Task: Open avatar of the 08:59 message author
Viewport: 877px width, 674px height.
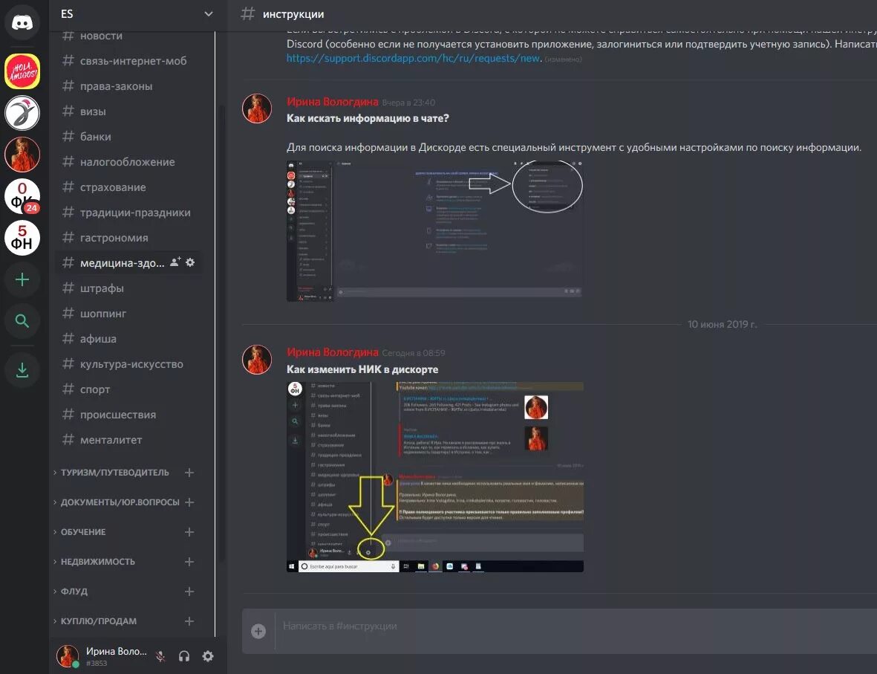Action: (257, 360)
